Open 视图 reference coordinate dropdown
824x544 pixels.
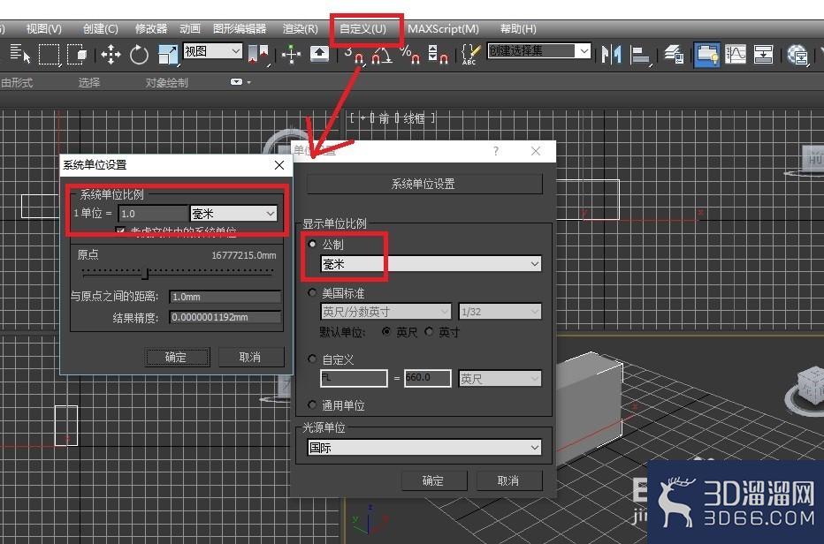213,51
